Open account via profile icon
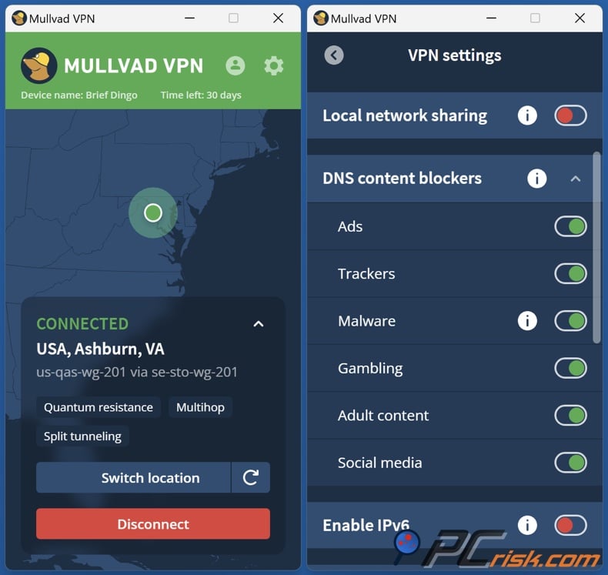608x575 pixels. pyautogui.click(x=236, y=65)
